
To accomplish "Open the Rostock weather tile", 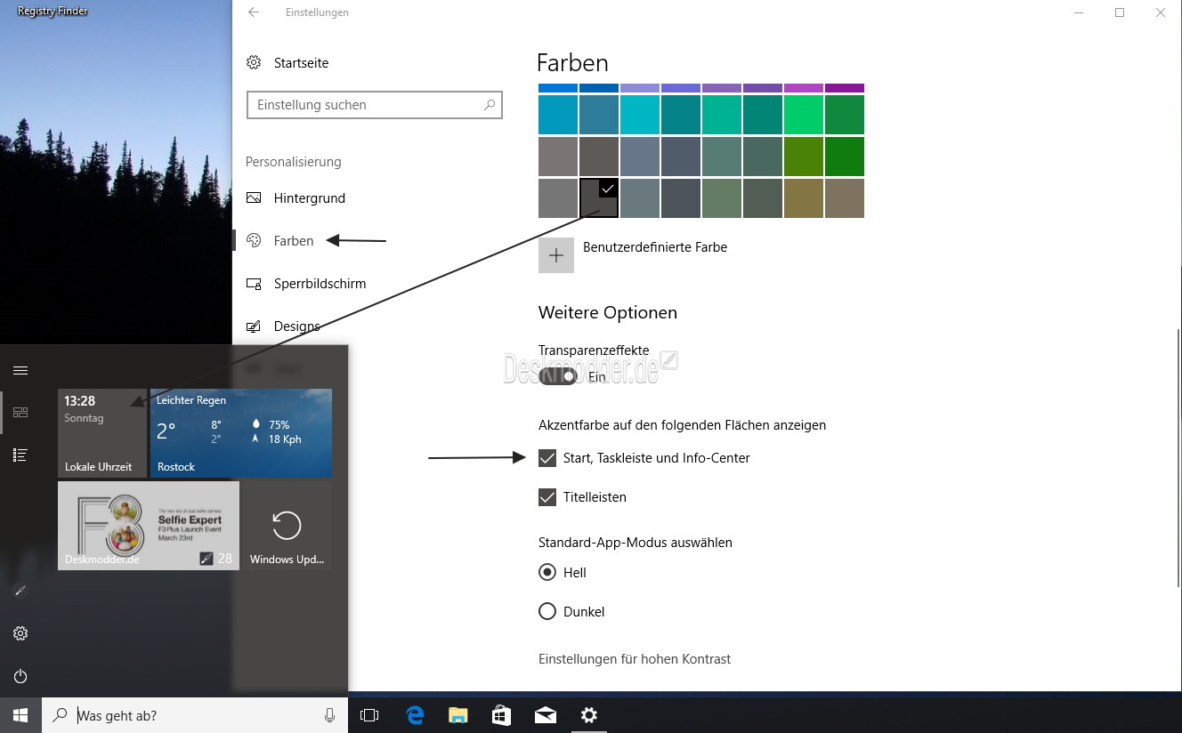I will coord(241,433).
